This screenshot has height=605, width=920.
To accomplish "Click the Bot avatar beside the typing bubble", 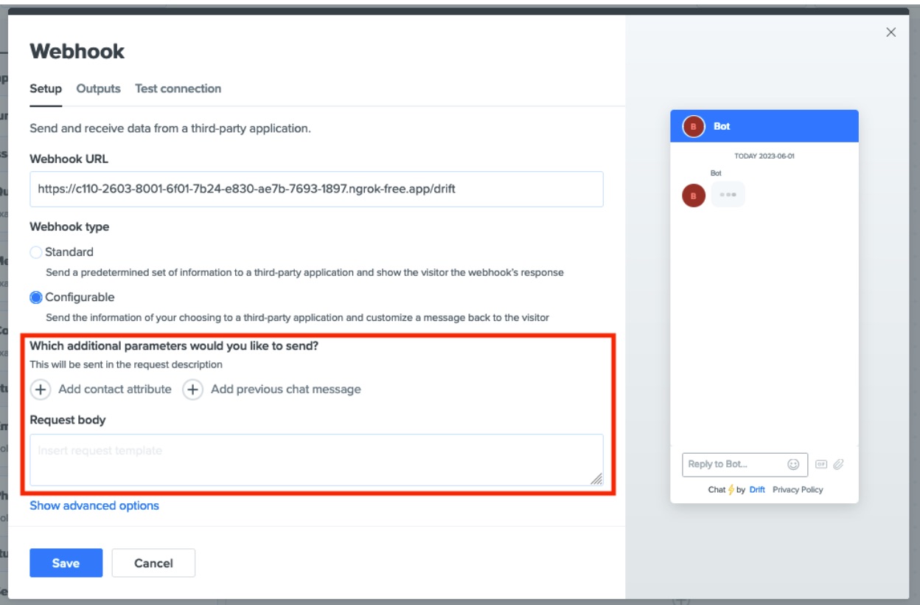I will click(694, 196).
